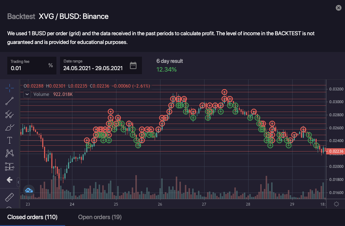Activate the brush drawing tool

click(9, 128)
